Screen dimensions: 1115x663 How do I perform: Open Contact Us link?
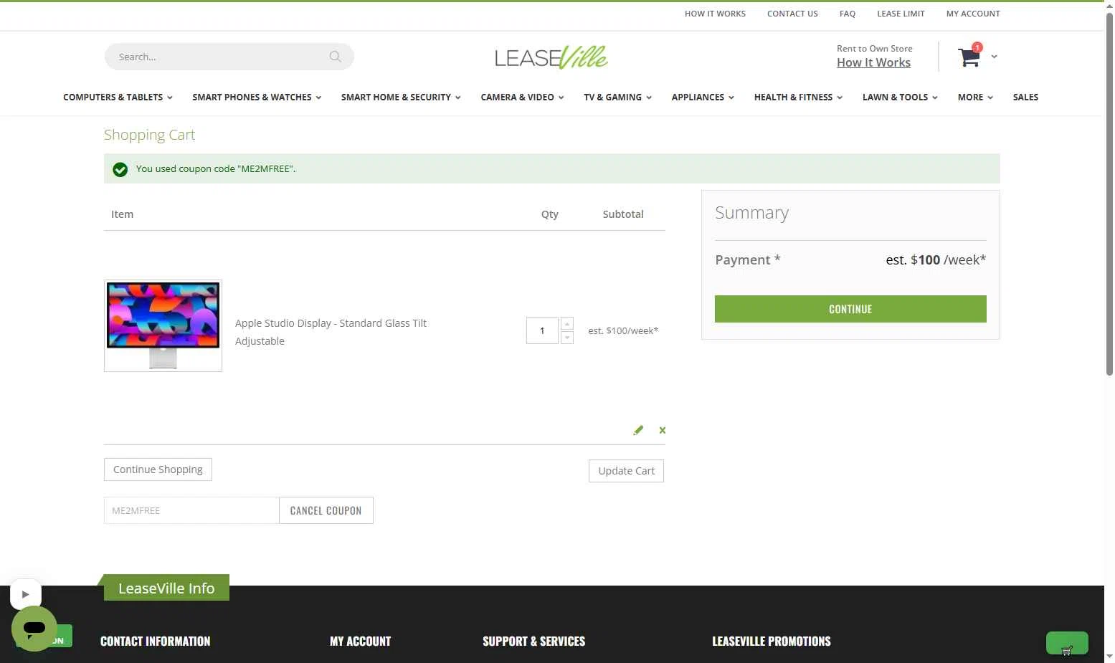[x=792, y=14]
